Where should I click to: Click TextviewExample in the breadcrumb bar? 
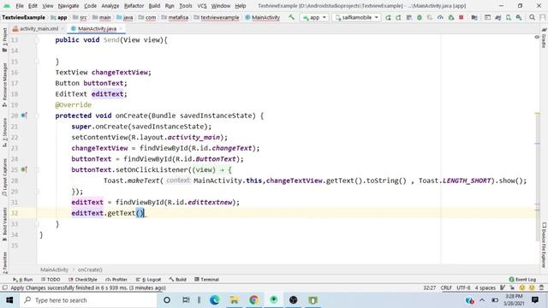[23, 17]
